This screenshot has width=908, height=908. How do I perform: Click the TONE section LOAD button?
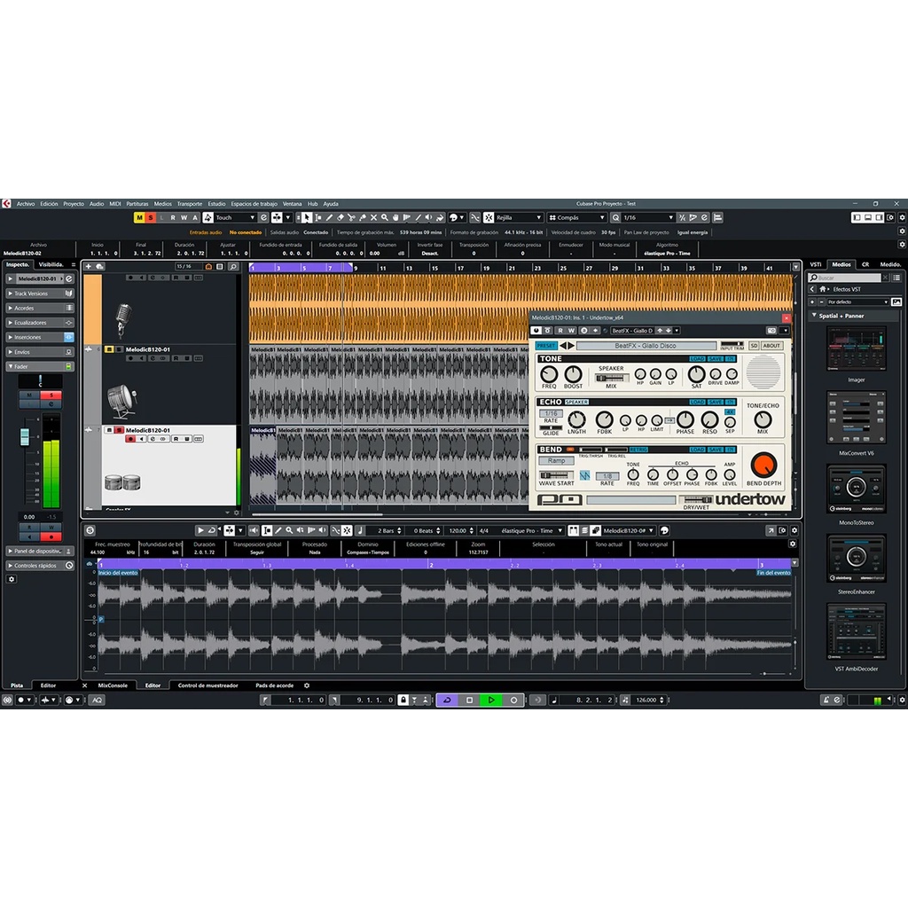697,359
